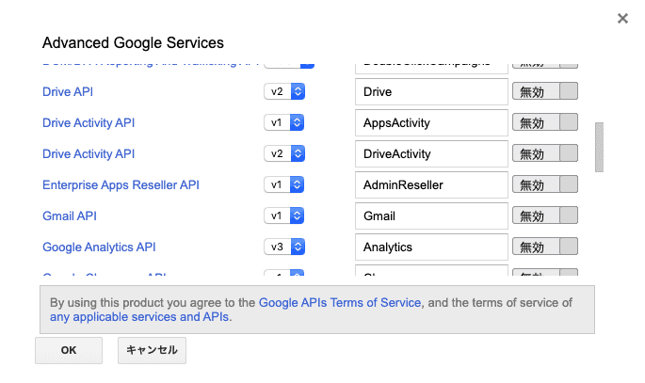The image size is (645, 383).
Task: Open the Gmail API documentation link
Action: [x=70, y=216]
